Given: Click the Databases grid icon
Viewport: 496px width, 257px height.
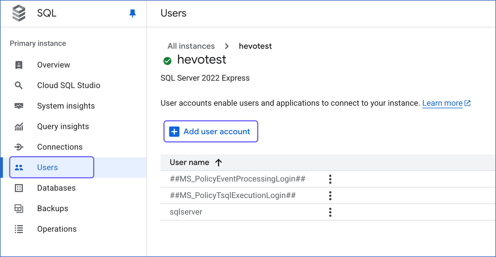Looking at the screenshot, I should click(19, 188).
